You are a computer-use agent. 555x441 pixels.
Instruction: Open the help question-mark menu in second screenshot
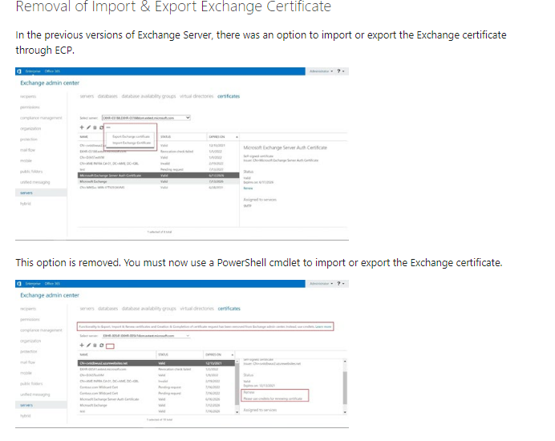[341, 284]
